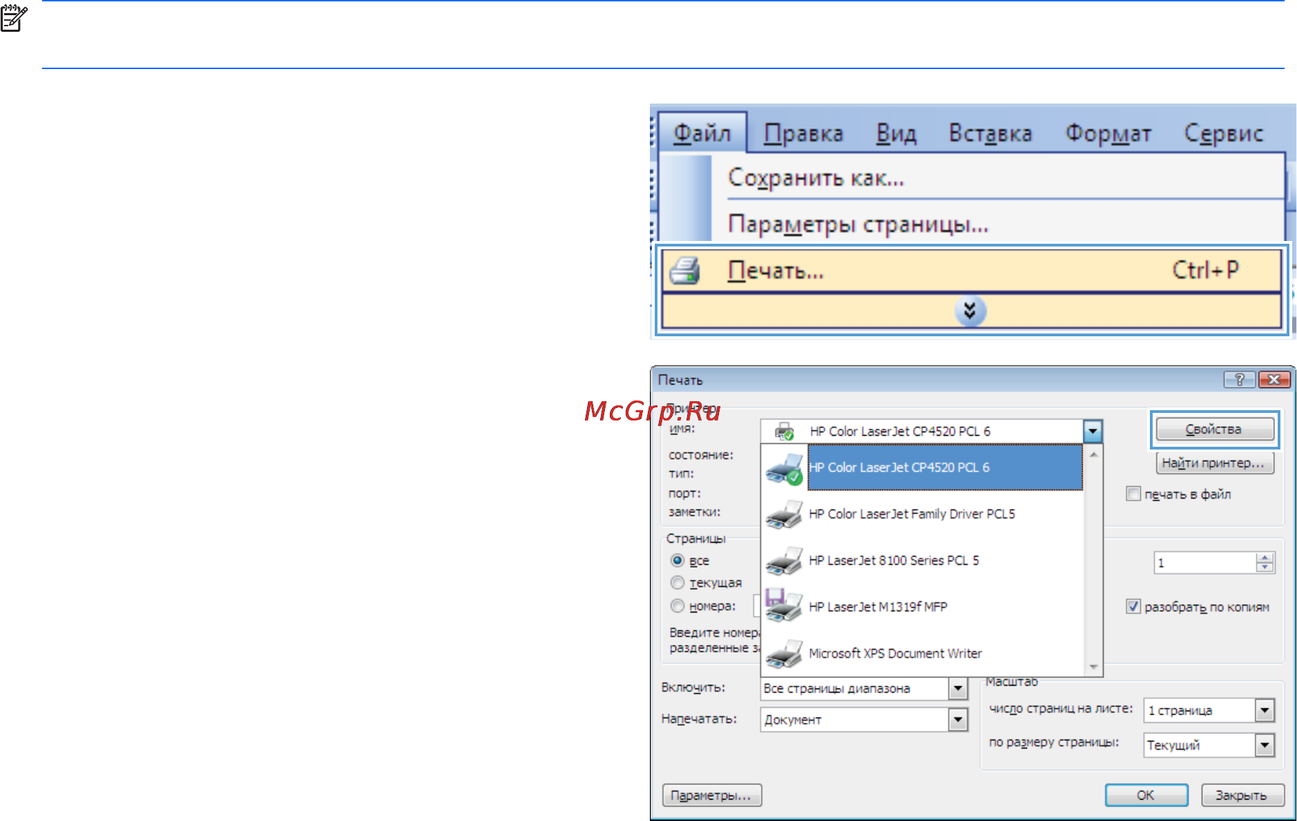Click the HP Color LaserJet Family Driver printer icon

(x=785, y=514)
